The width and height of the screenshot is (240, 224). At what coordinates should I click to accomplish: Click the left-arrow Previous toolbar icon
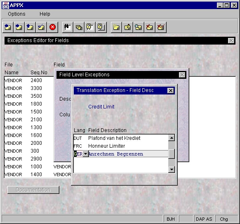[x=8, y=27]
